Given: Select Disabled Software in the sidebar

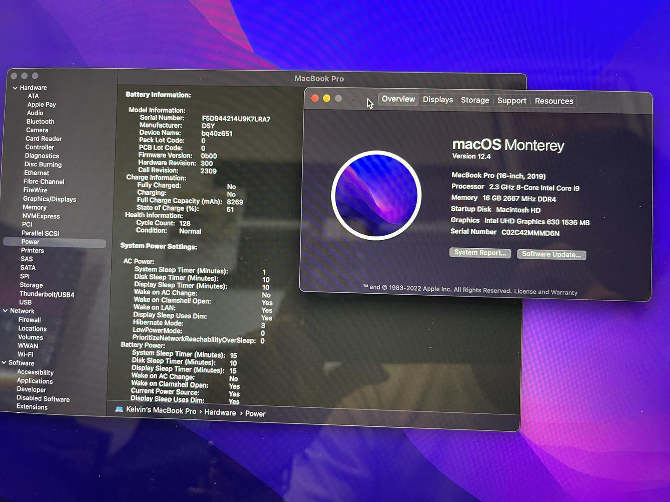Looking at the screenshot, I should click(43, 398).
